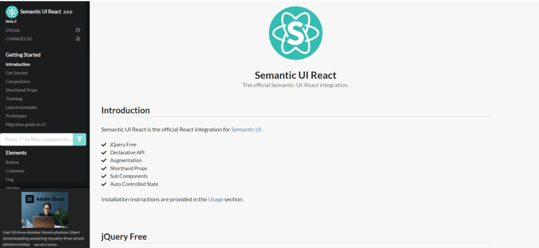Viewport: 539px width, 248px height.
Task: Follow the Semantic UI hyperlink
Action: 246,129
